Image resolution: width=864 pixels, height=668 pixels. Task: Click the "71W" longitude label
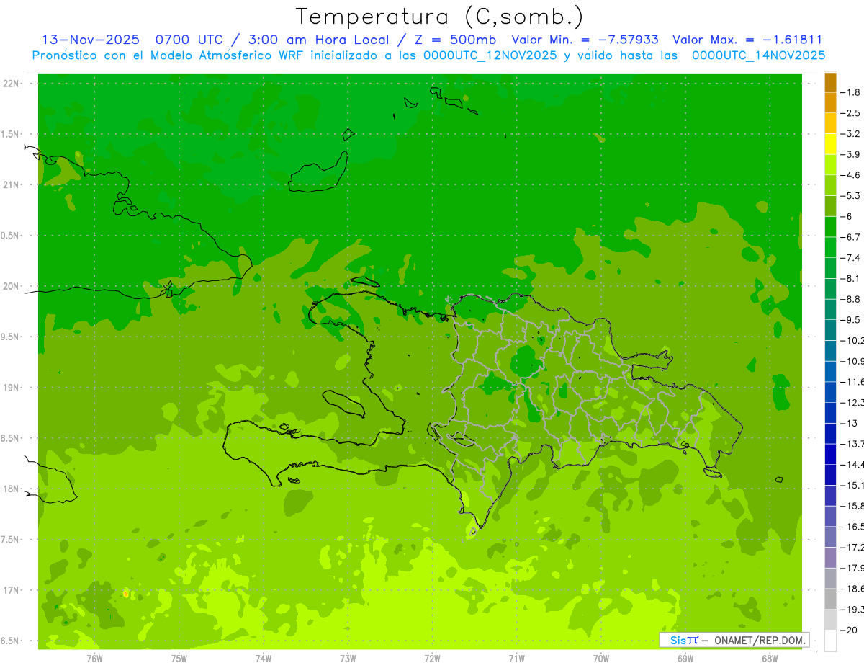click(517, 658)
